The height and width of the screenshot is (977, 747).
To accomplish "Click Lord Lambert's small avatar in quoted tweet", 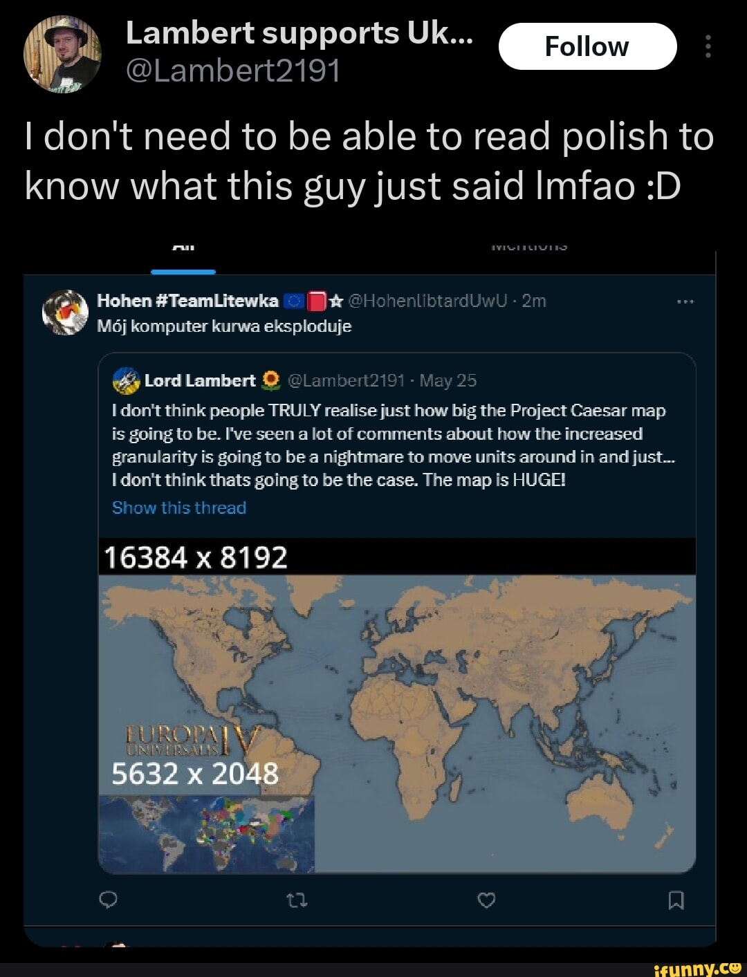I will pos(127,380).
